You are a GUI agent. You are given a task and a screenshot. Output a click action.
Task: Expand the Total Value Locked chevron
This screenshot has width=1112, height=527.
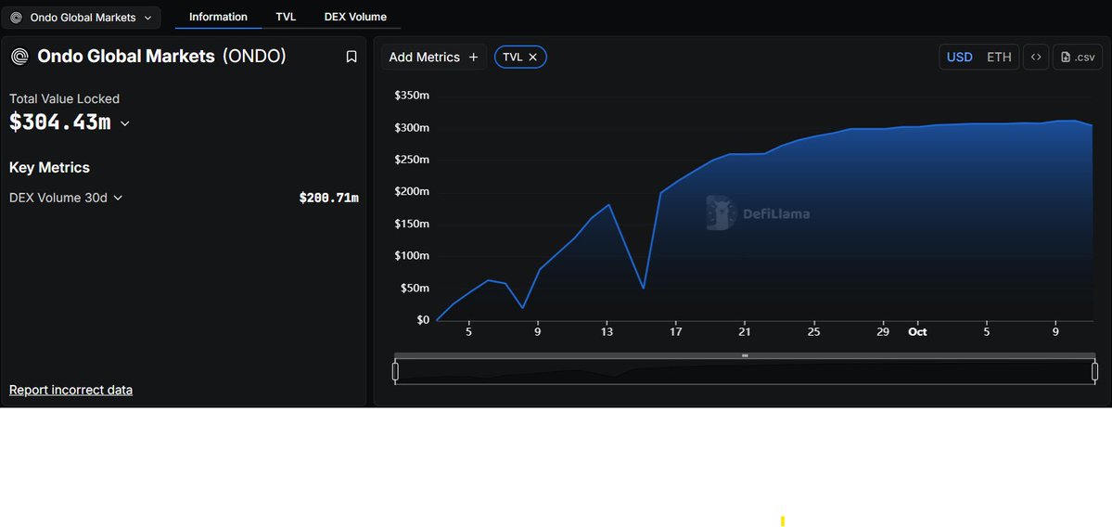click(125, 123)
